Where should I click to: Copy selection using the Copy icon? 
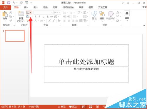[11, 16]
